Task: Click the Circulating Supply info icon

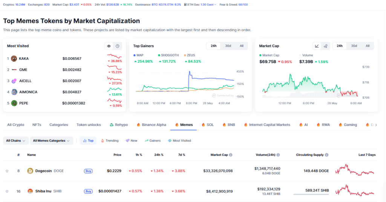Action: (x=327, y=155)
